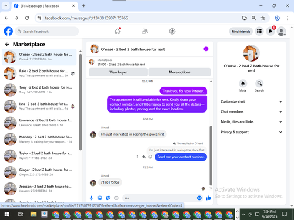React to 'Send me your contact number' message
Viewport: 294px width, 220px height.
pyautogui.click(x=150, y=157)
